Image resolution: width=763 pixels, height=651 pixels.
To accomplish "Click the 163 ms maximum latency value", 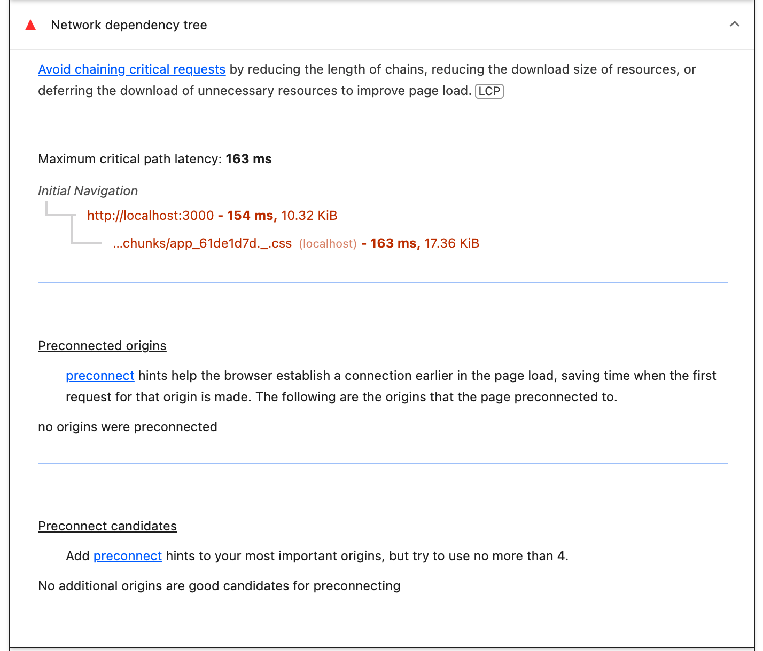I will 248,159.
